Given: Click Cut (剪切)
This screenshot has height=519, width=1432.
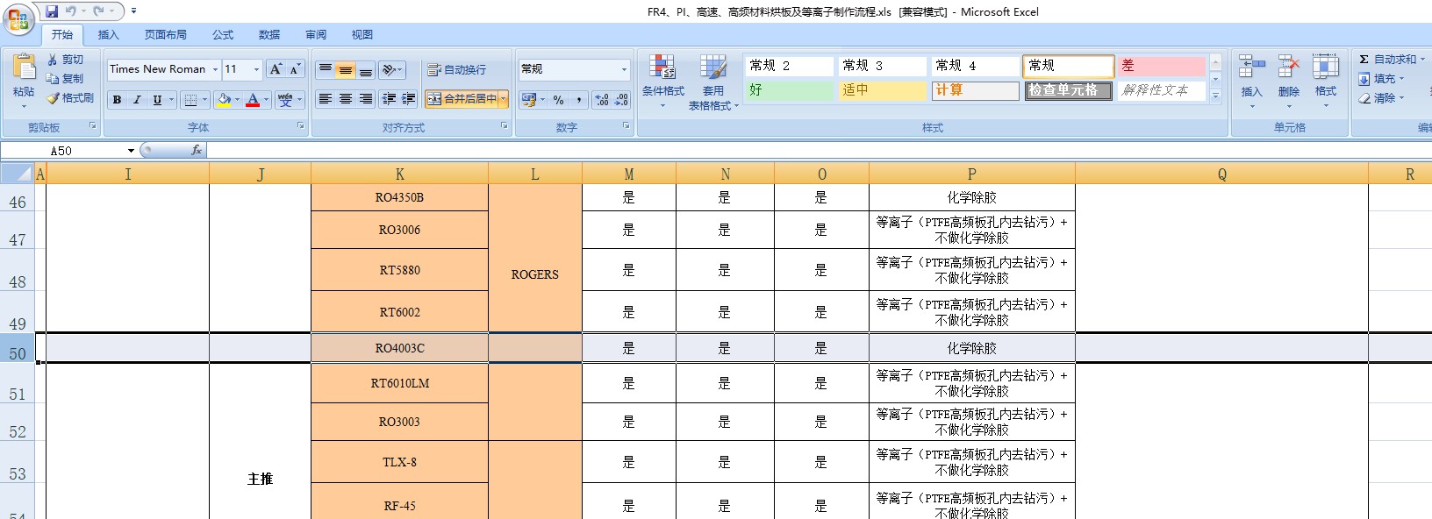Looking at the screenshot, I should pyautogui.click(x=66, y=60).
